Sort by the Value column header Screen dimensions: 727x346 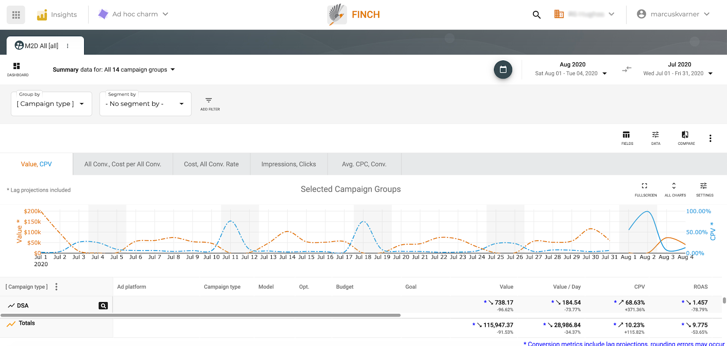pos(507,287)
